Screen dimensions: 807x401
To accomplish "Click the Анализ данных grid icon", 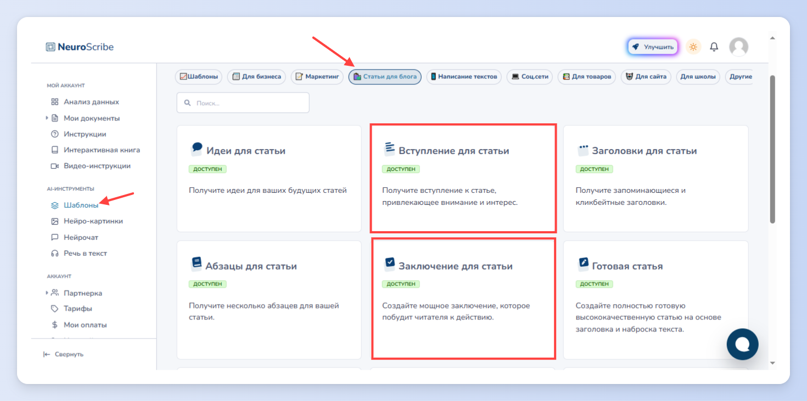I will [x=55, y=102].
